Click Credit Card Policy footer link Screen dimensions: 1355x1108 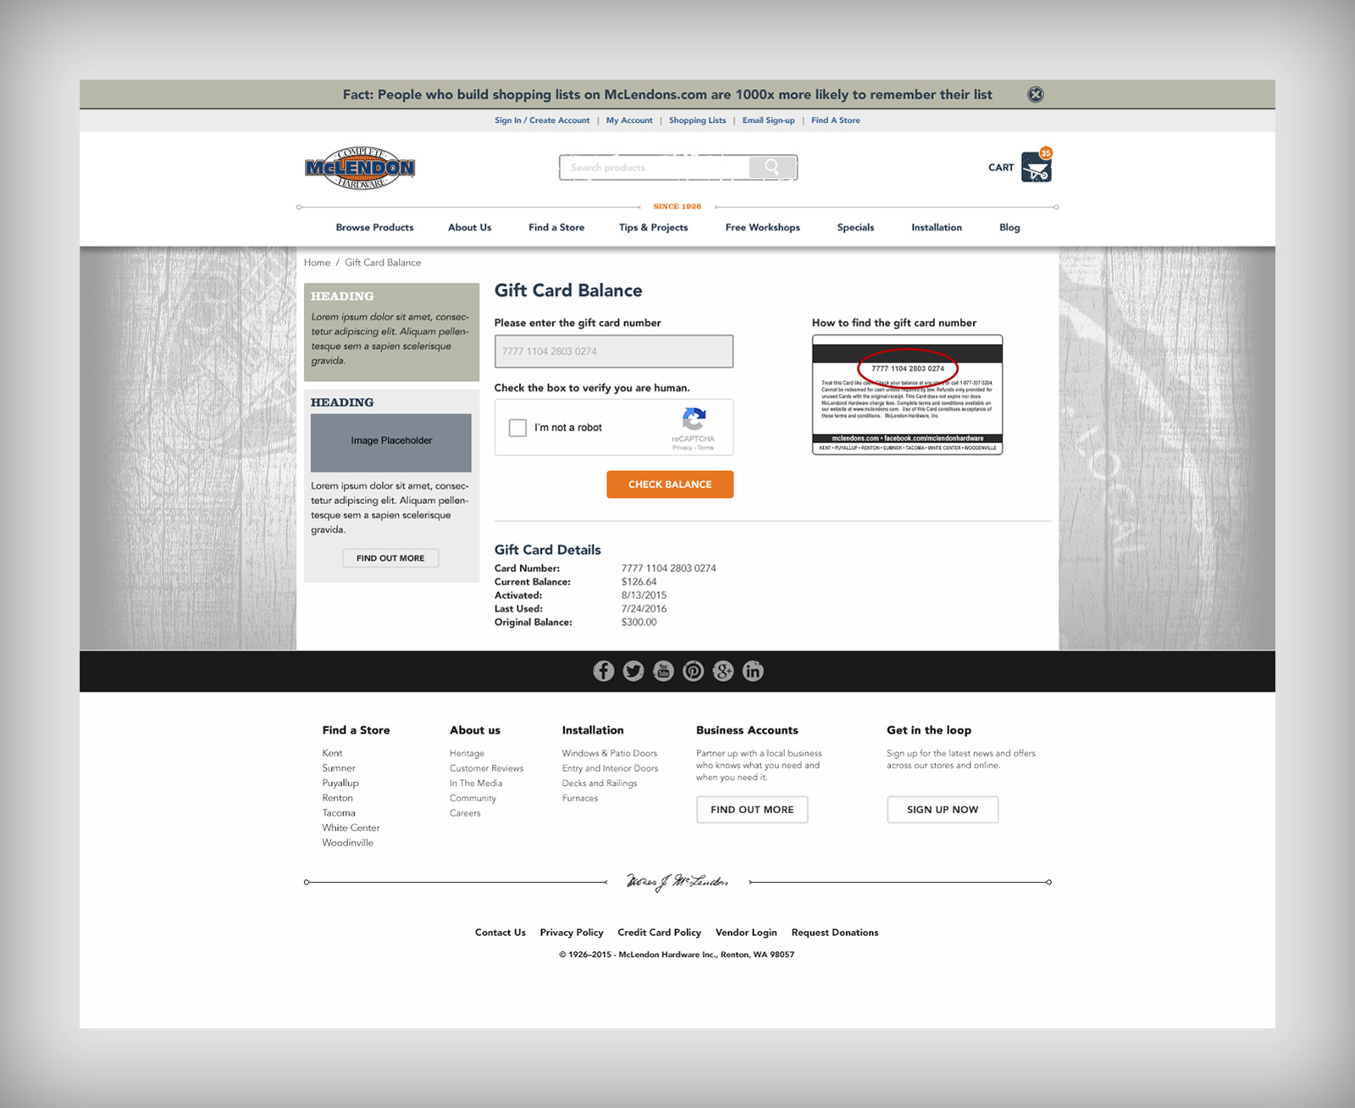tap(659, 933)
